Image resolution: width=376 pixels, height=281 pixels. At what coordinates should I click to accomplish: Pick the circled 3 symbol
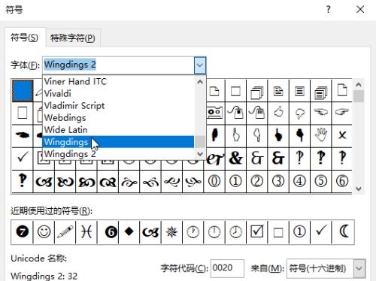(278, 181)
